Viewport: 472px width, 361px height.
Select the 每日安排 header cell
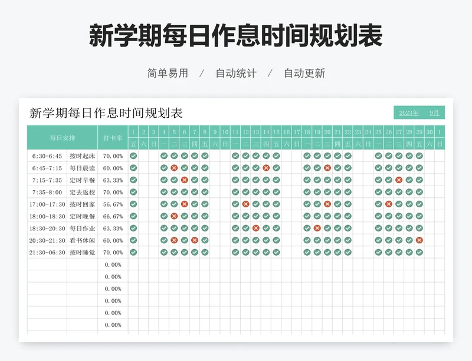63,138
